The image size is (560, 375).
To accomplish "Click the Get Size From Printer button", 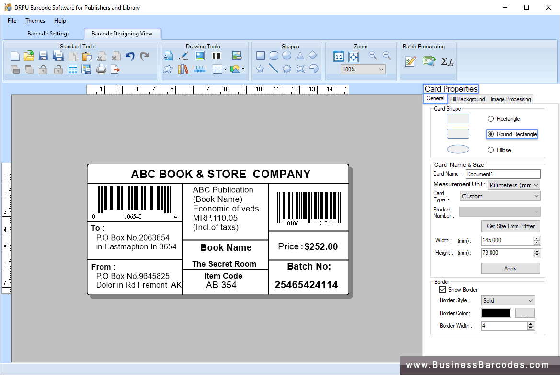I will click(511, 226).
